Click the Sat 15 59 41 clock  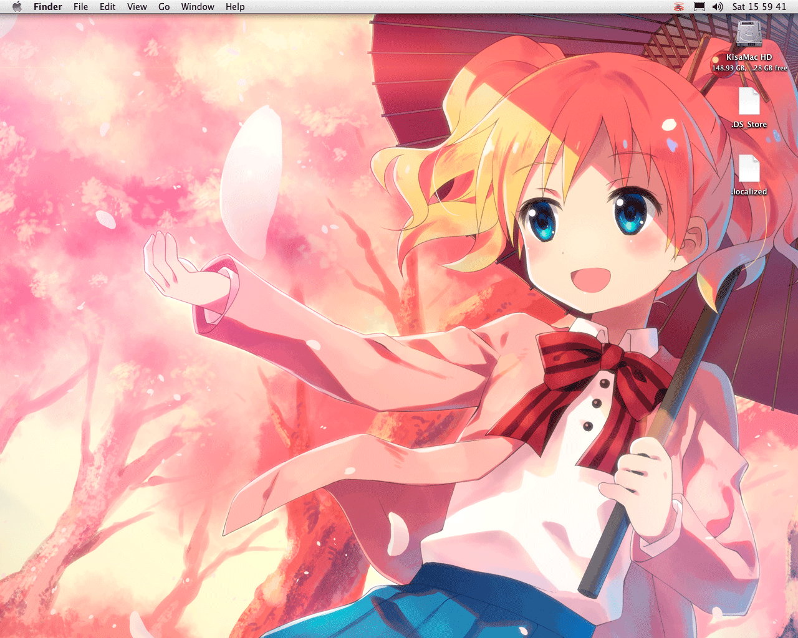(759, 7)
